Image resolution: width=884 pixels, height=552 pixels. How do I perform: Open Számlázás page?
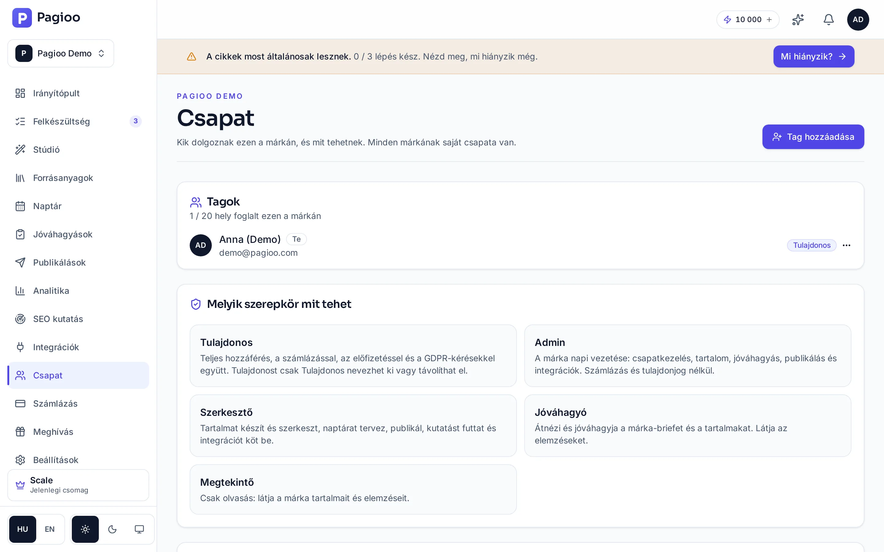[x=78, y=404]
